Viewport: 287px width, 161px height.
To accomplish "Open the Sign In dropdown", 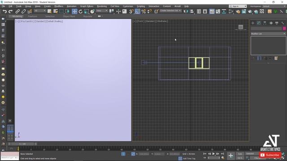I will tap(238, 6).
